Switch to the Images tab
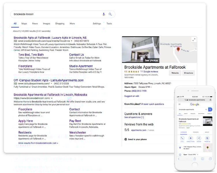The height and width of the screenshot is (173, 217). 46,24
